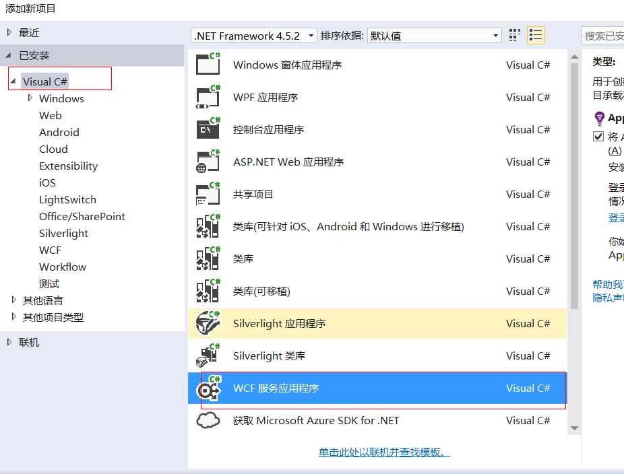Expand the 其他语言 node
Viewport: 624px width, 474px height.
(14, 300)
